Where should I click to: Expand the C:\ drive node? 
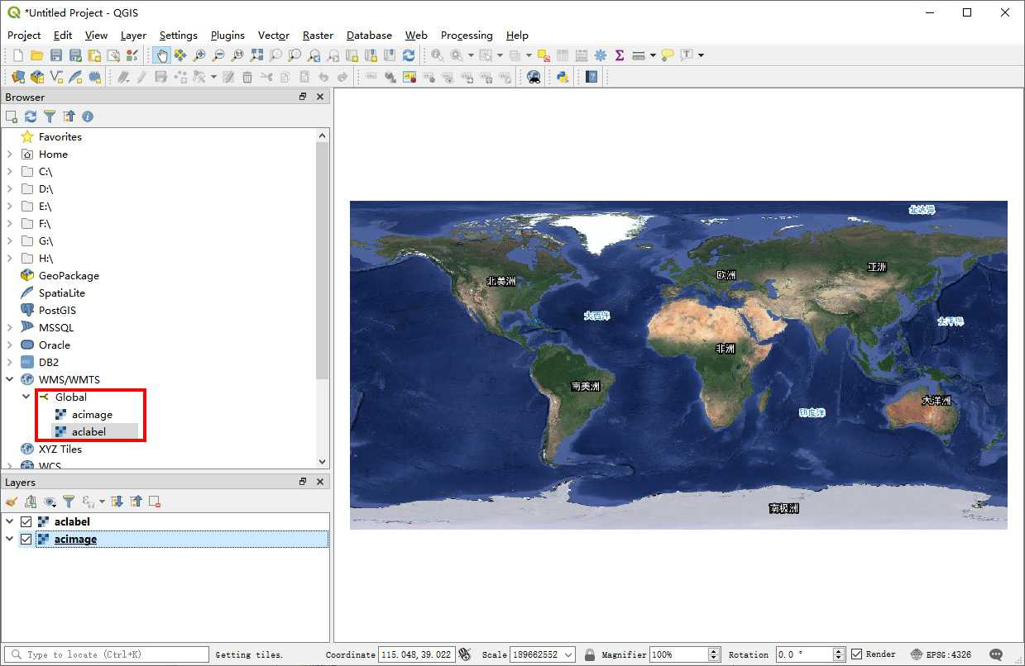point(9,171)
